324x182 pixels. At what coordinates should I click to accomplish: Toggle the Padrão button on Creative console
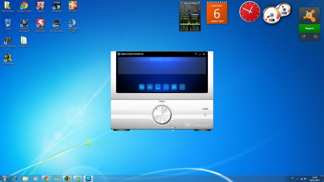pos(205,114)
